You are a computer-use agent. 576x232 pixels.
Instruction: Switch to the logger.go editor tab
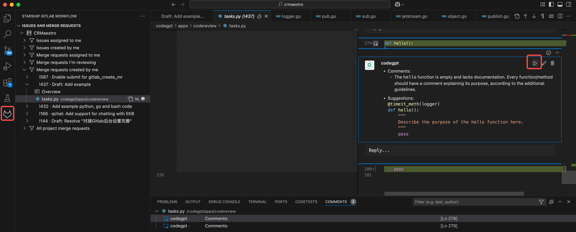pos(293,16)
